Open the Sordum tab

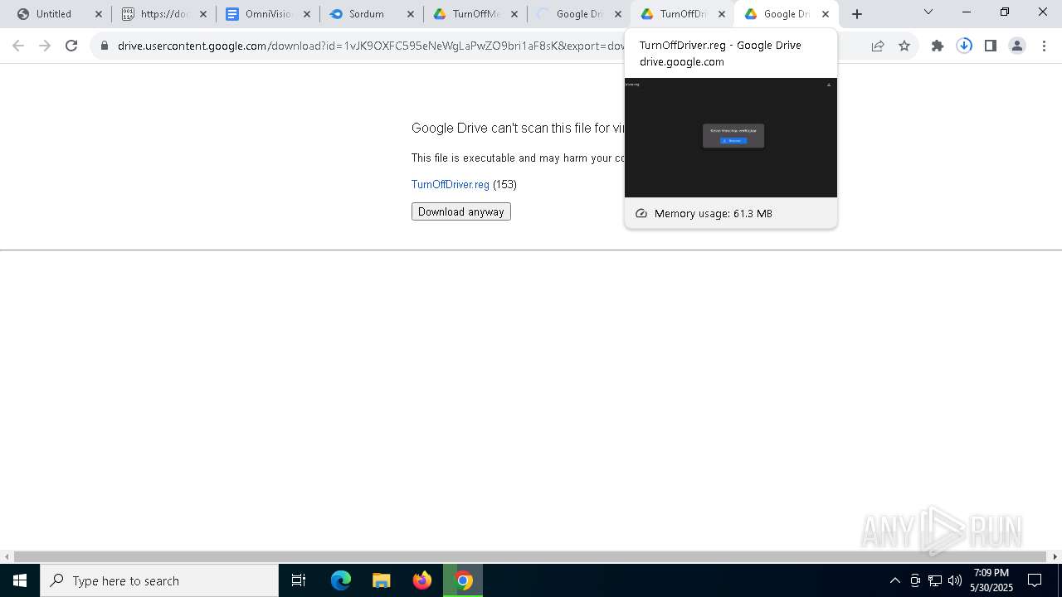tap(371, 14)
